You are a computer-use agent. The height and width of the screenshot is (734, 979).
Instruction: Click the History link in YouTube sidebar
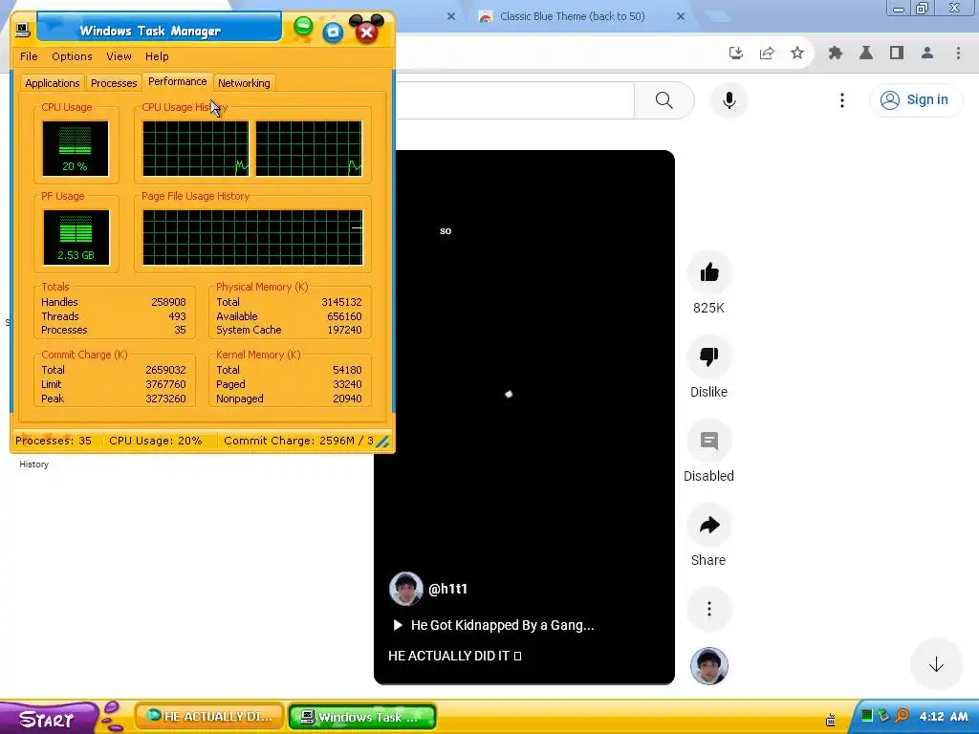(33, 464)
